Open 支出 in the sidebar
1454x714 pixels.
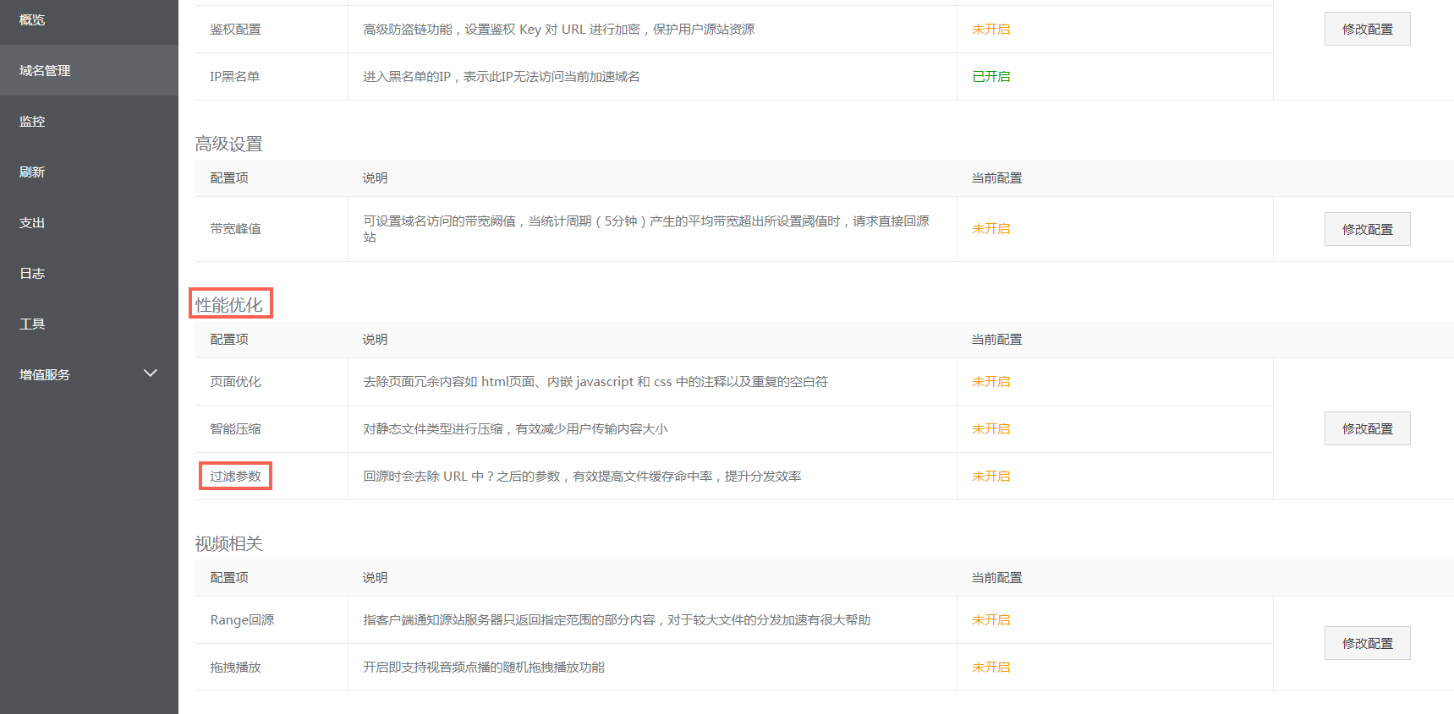tap(32, 222)
